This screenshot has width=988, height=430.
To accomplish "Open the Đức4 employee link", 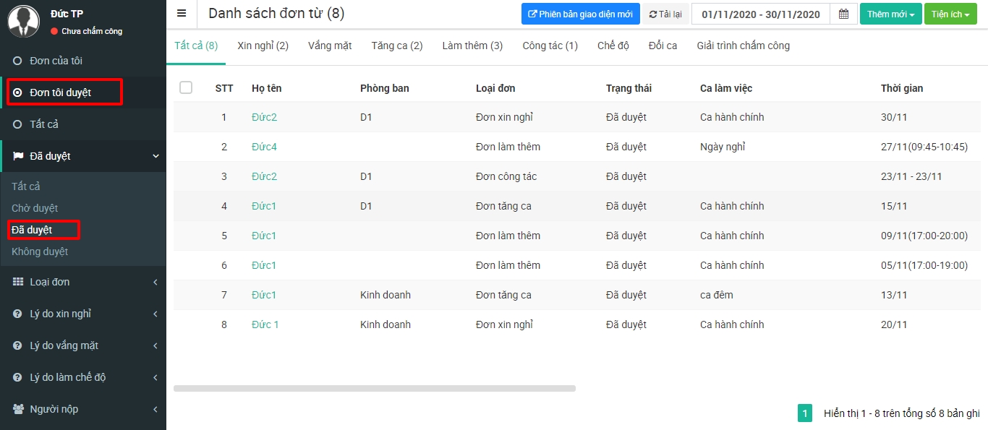I will pos(264,147).
